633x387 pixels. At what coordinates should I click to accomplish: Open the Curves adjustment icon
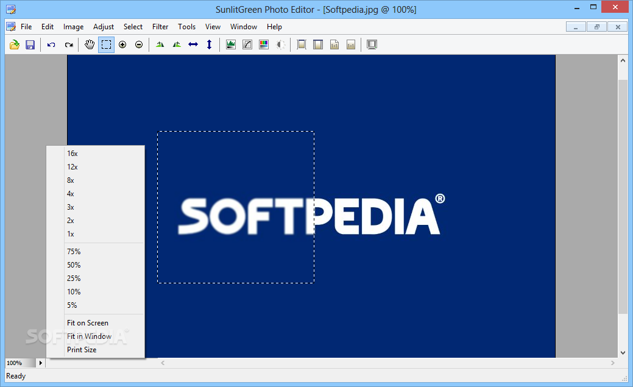(247, 44)
